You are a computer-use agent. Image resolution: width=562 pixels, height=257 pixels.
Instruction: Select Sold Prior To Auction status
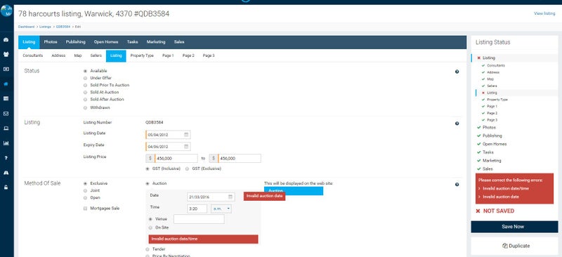[x=85, y=85]
